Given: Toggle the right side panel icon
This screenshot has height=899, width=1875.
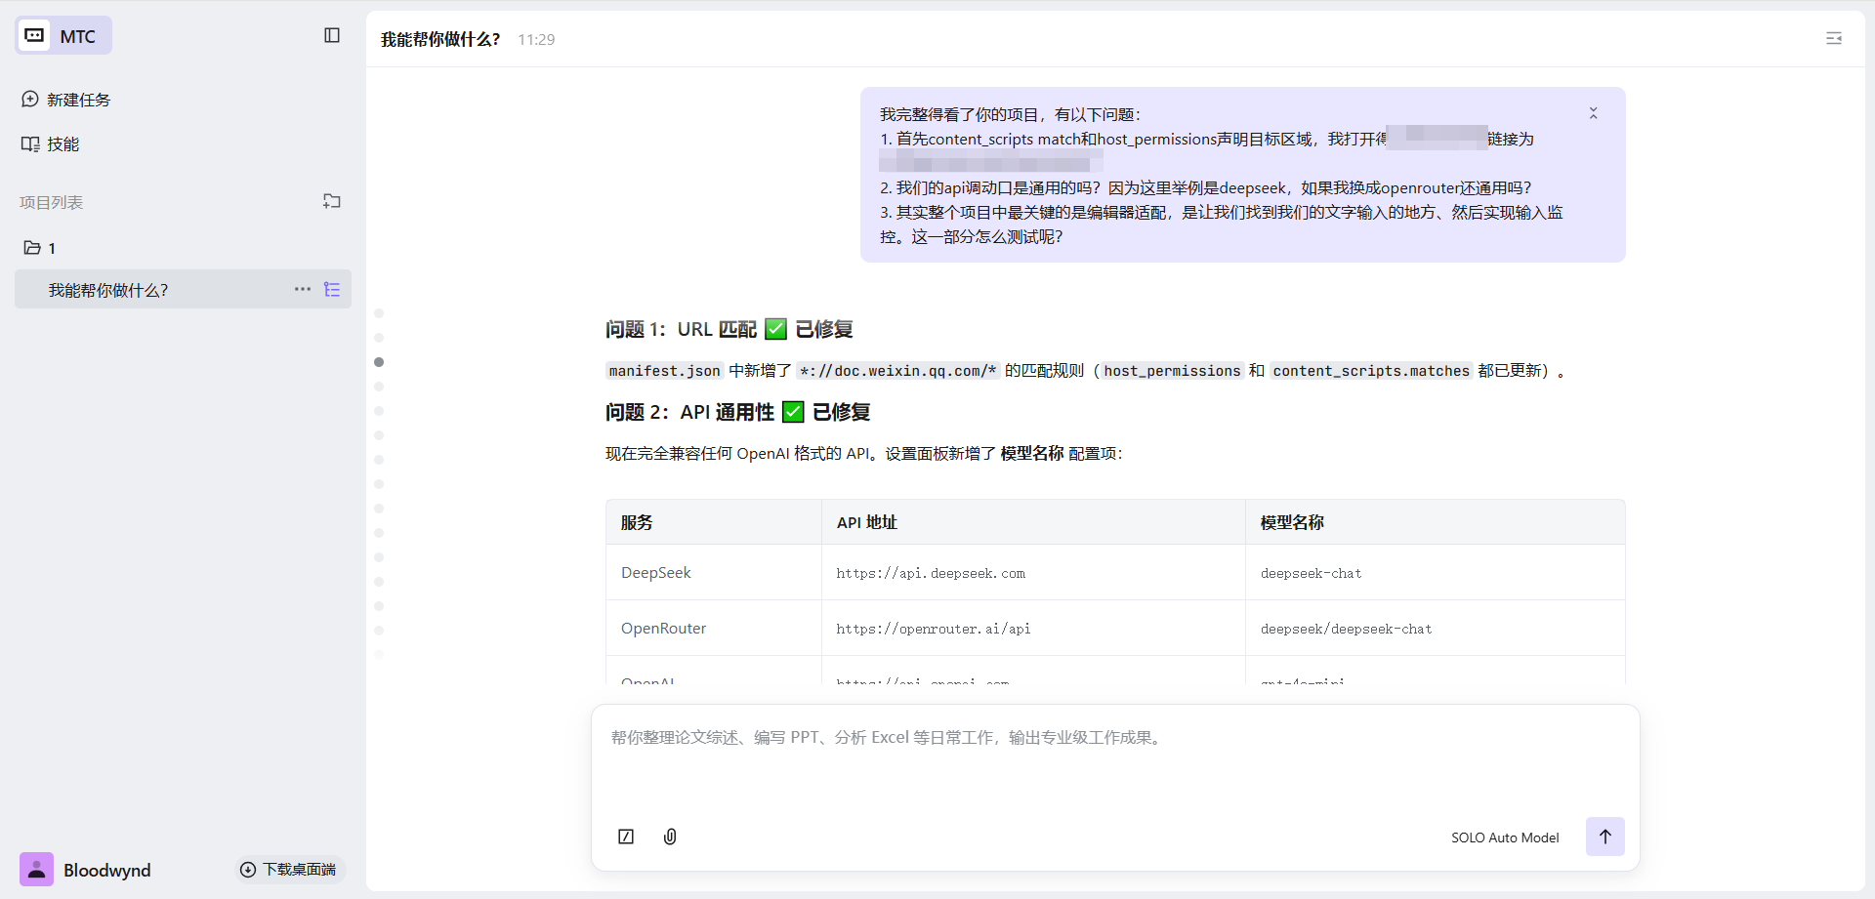Looking at the screenshot, I should click(x=1834, y=38).
